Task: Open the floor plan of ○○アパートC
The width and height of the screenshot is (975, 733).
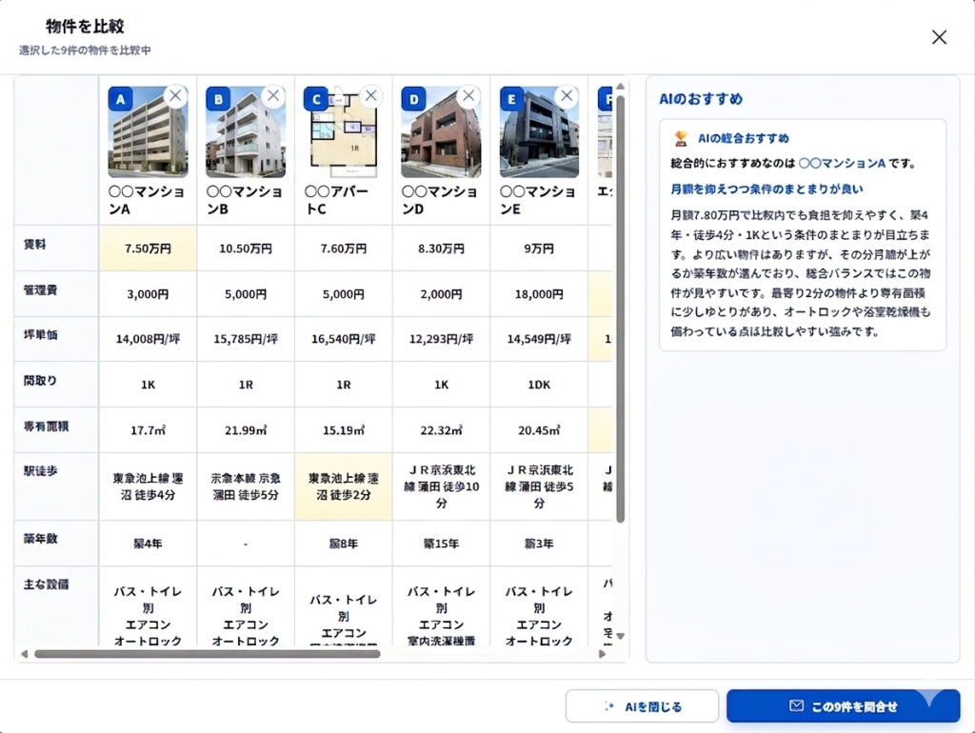Action: pos(343,131)
